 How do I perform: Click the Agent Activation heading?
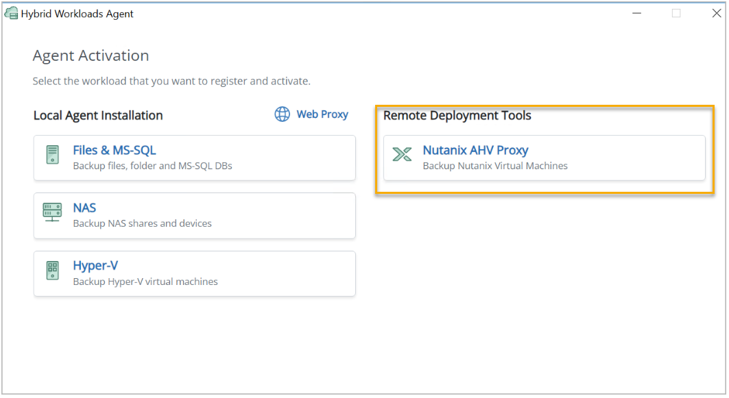tap(91, 55)
